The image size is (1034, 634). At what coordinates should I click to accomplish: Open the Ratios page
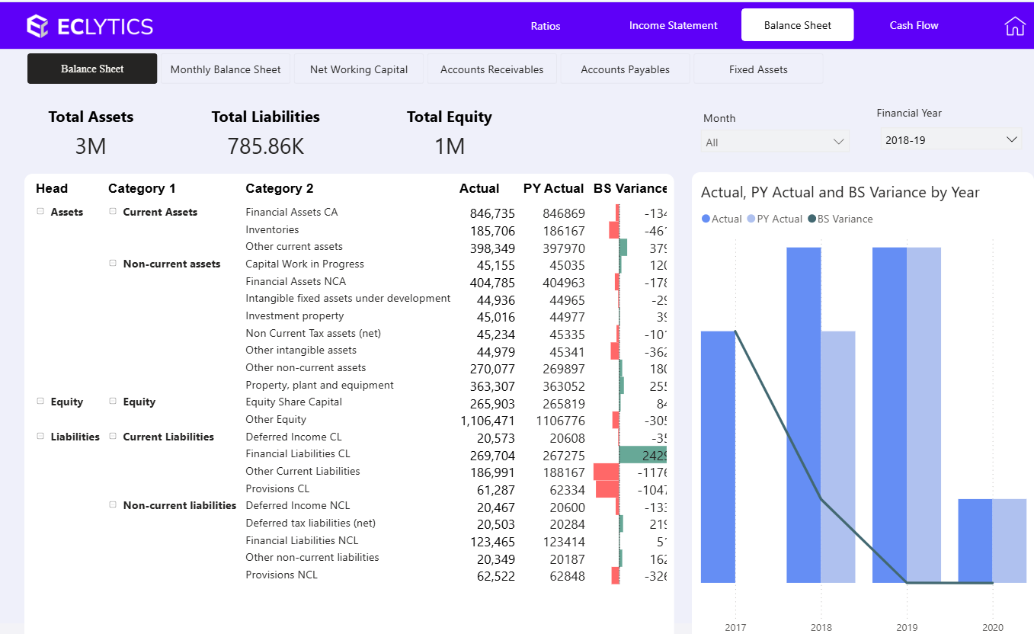pyautogui.click(x=546, y=26)
